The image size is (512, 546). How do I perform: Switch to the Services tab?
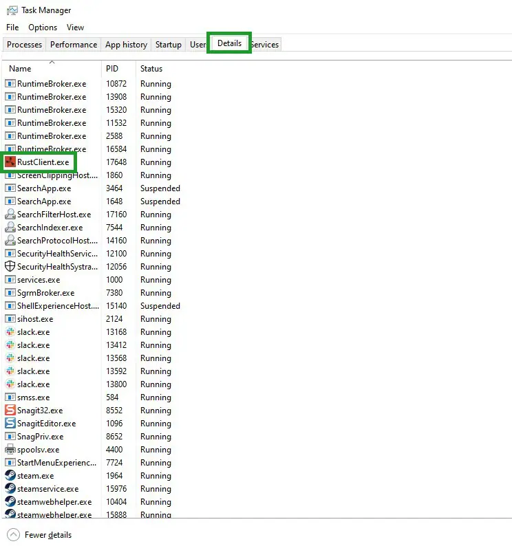(265, 45)
